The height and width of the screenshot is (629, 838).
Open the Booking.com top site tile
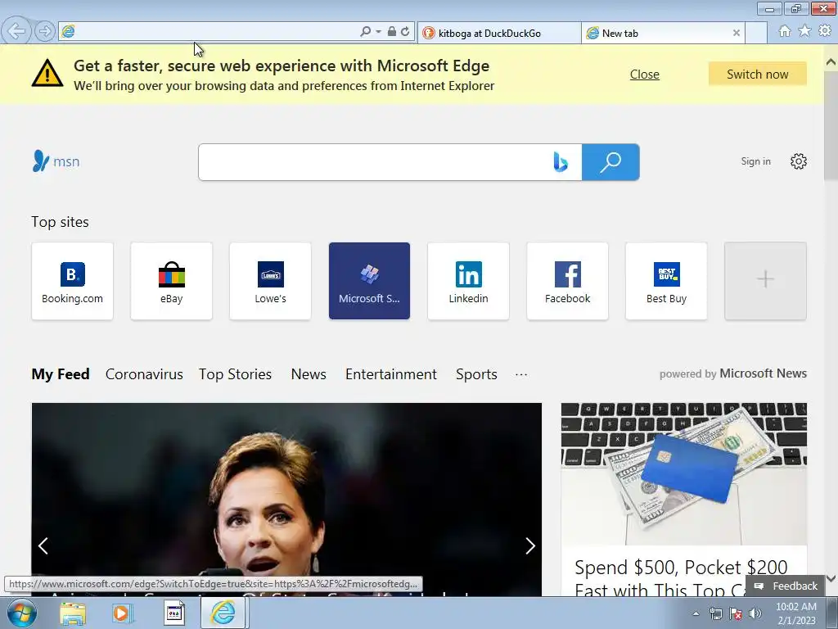point(73,282)
